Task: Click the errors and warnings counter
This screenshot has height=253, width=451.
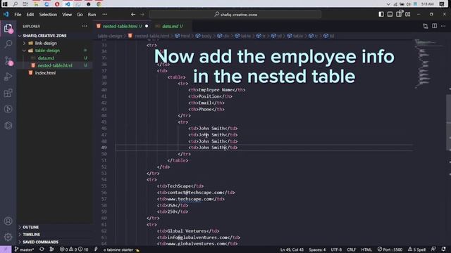Action: click(74, 249)
